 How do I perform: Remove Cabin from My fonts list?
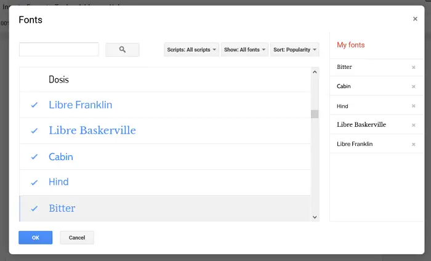413,87
